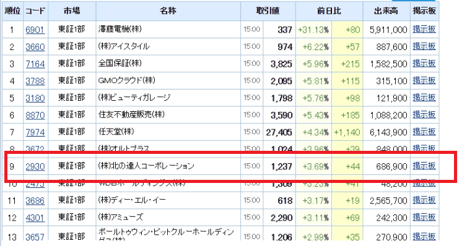Viewport: 467px width, 246px height.
Task: Open stock code 3788 page
Action: [x=35, y=81]
